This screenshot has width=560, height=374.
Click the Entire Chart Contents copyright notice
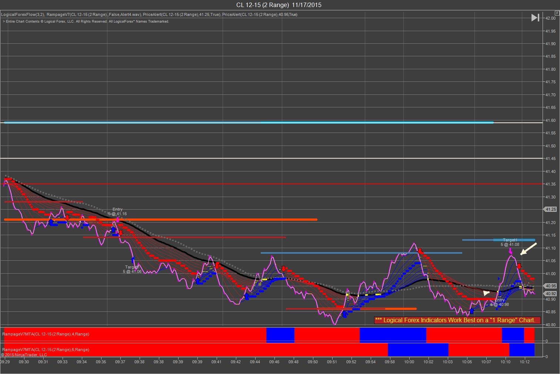[86, 21]
